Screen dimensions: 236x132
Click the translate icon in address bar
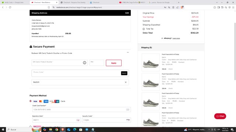[169, 7]
